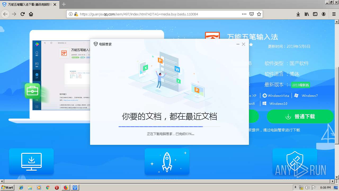The height and width of the screenshot is (191, 339).
Task: Go back with the browser back arrow
Action: pos(5,14)
